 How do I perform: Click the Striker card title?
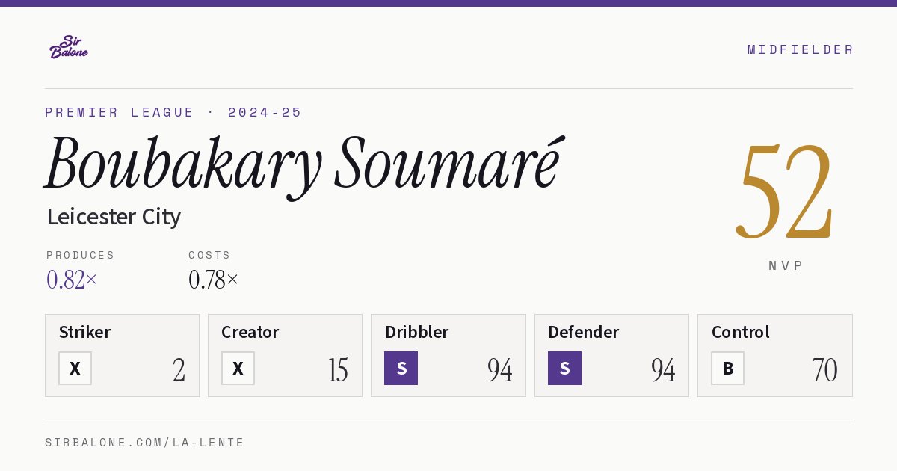[84, 332]
